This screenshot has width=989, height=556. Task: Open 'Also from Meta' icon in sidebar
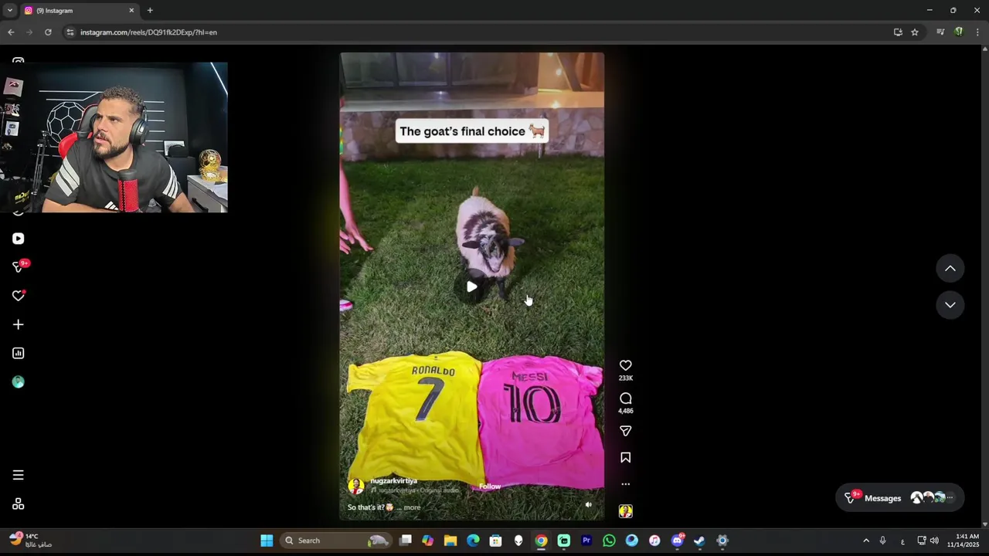(19, 504)
